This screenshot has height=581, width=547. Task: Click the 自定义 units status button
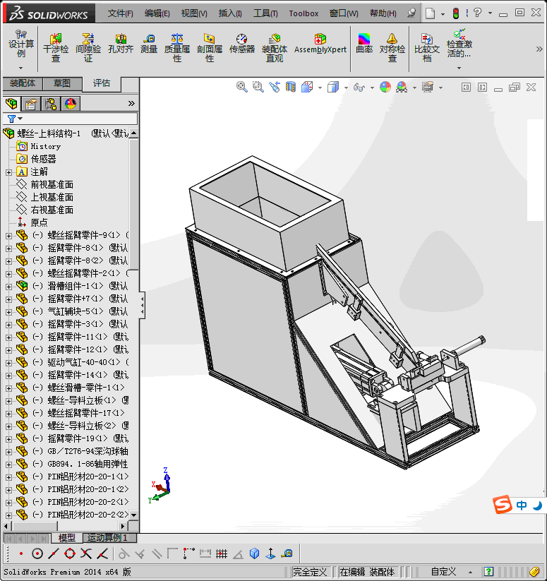pyautogui.click(x=443, y=572)
